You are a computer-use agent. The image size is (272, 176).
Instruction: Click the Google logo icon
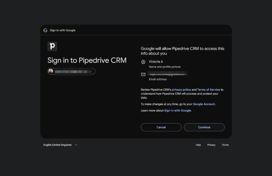(x=46, y=30)
